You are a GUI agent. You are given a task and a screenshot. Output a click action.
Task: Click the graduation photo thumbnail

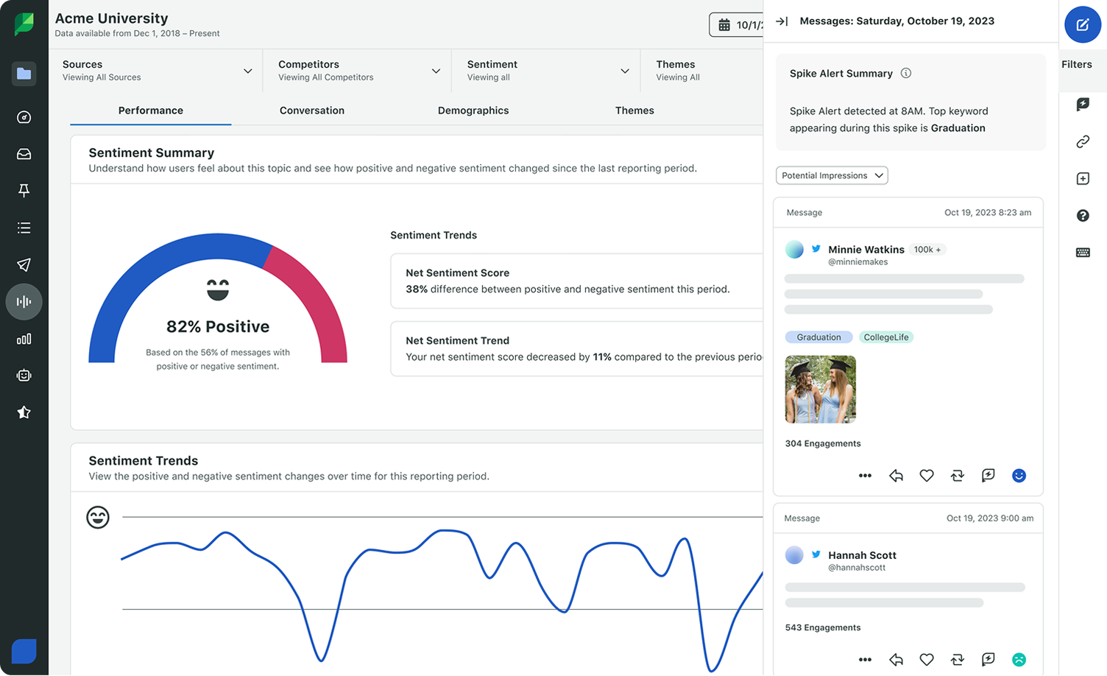pos(820,389)
